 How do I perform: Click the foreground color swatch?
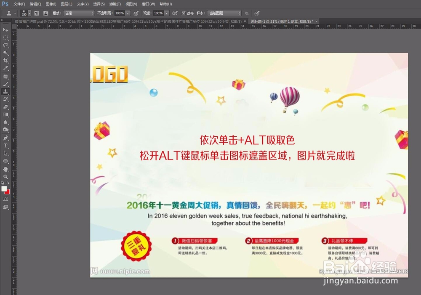click(4, 189)
